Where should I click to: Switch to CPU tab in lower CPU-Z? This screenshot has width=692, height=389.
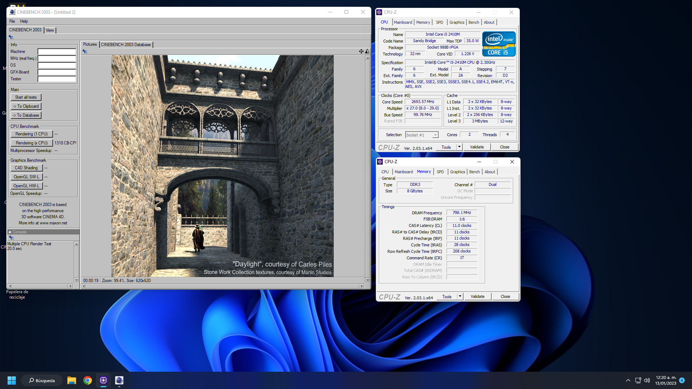pos(385,172)
